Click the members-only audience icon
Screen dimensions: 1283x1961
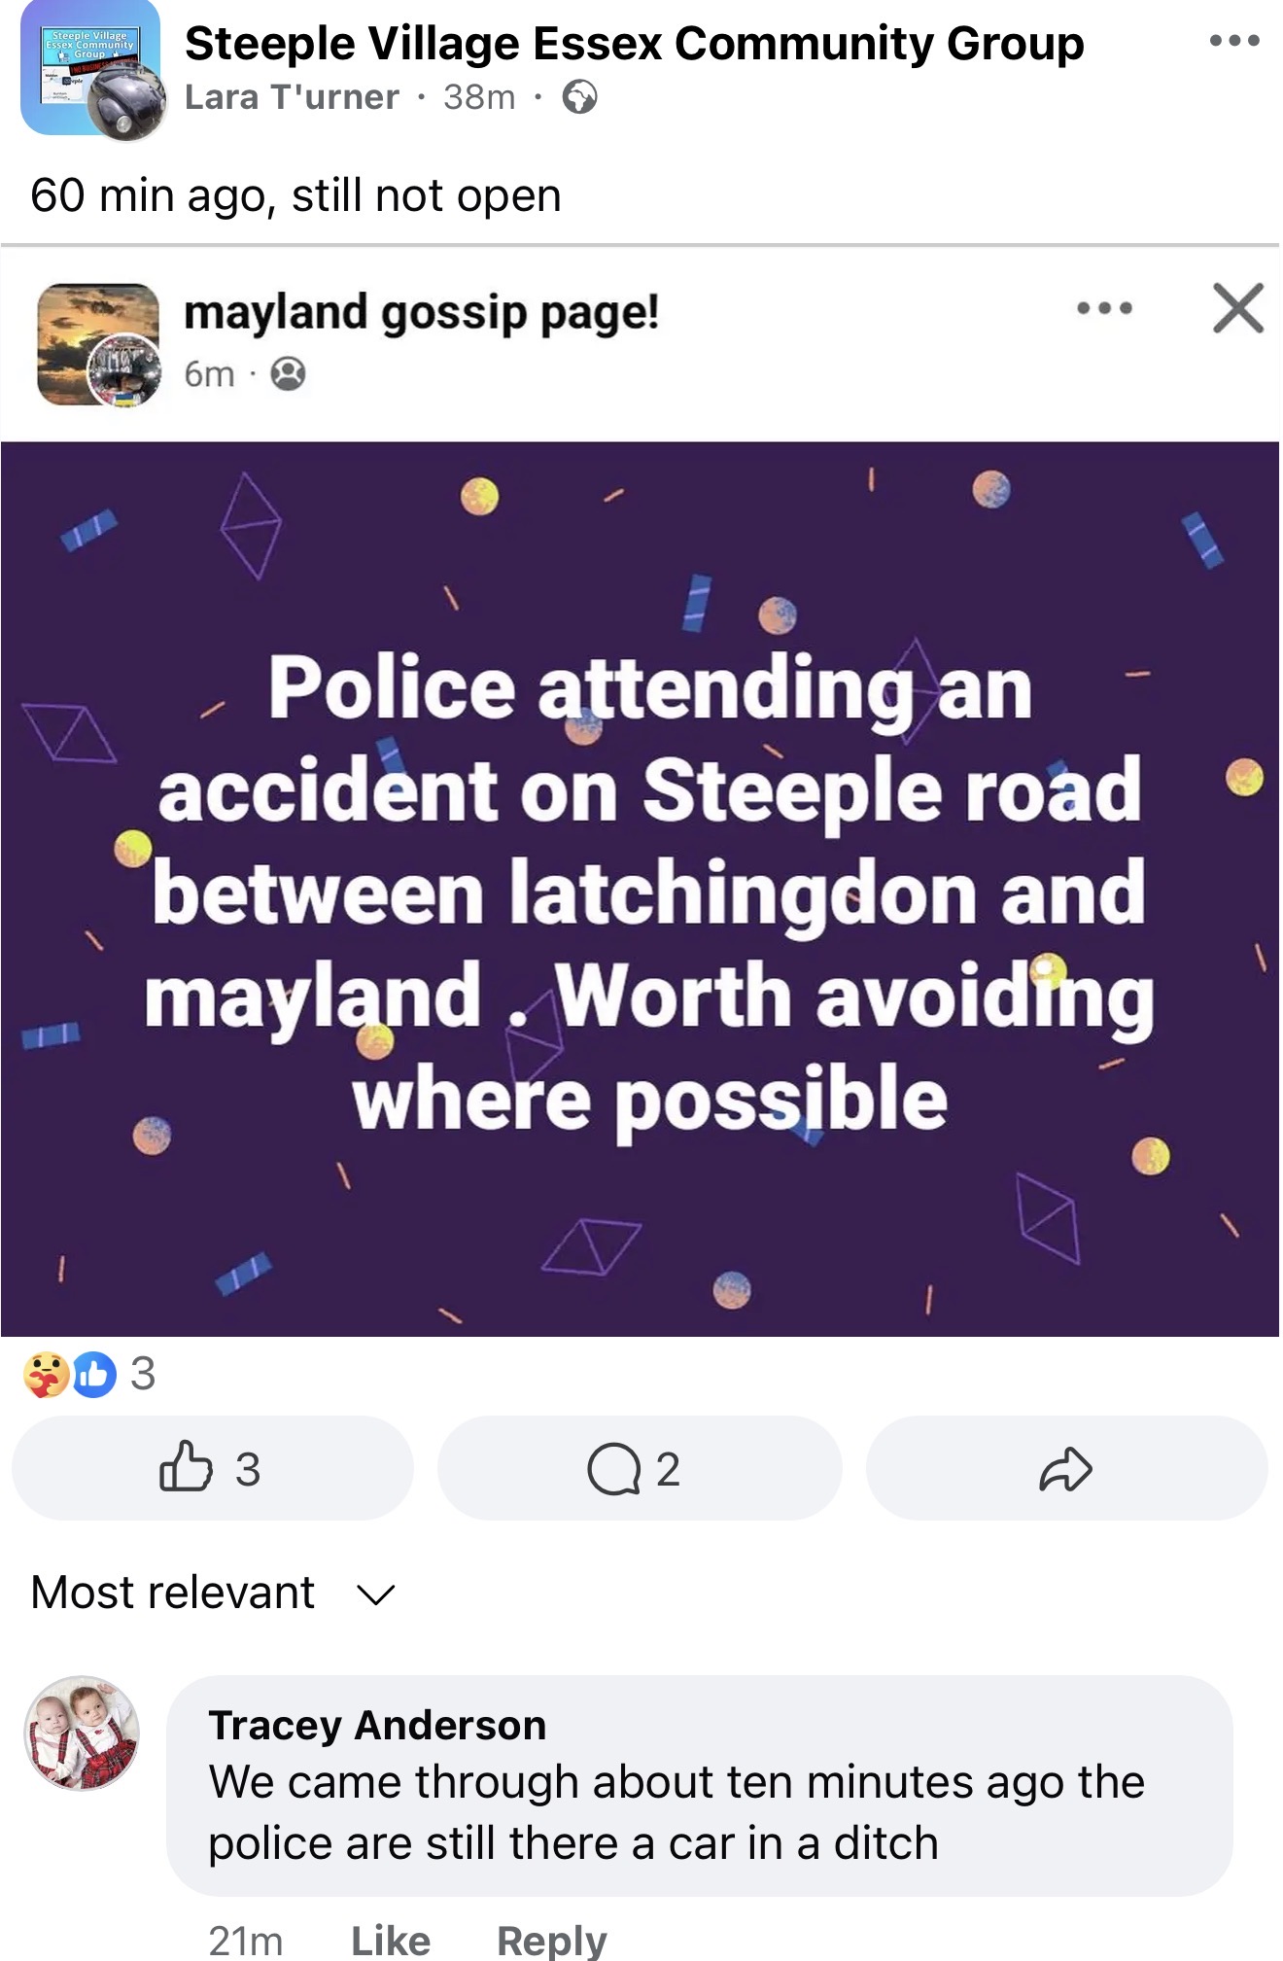(288, 373)
